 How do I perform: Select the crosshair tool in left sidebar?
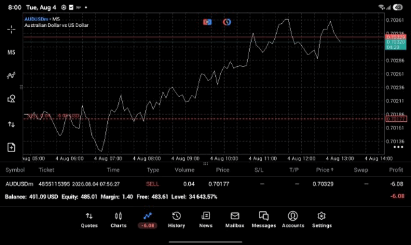(12, 30)
